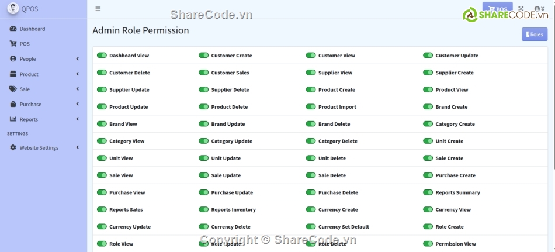
Task: Toggle the Category Update permission switch
Action: point(203,141)
